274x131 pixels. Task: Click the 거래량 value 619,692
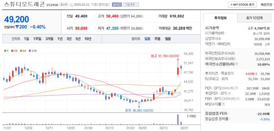[x=177, y=16]
